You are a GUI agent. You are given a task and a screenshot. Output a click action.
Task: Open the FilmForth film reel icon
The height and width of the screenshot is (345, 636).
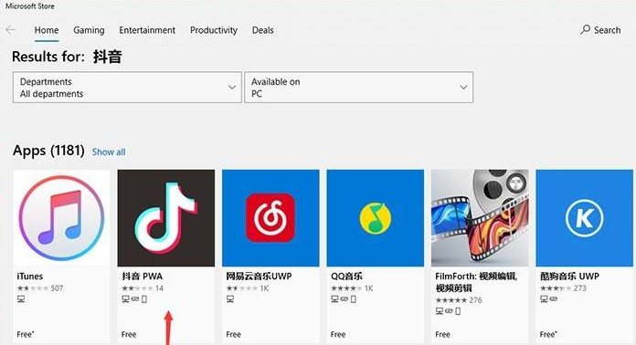(x=480, y=218)
